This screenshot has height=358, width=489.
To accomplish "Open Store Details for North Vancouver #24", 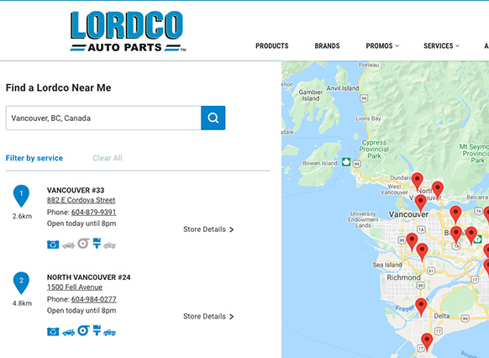I will pos(208,316).
